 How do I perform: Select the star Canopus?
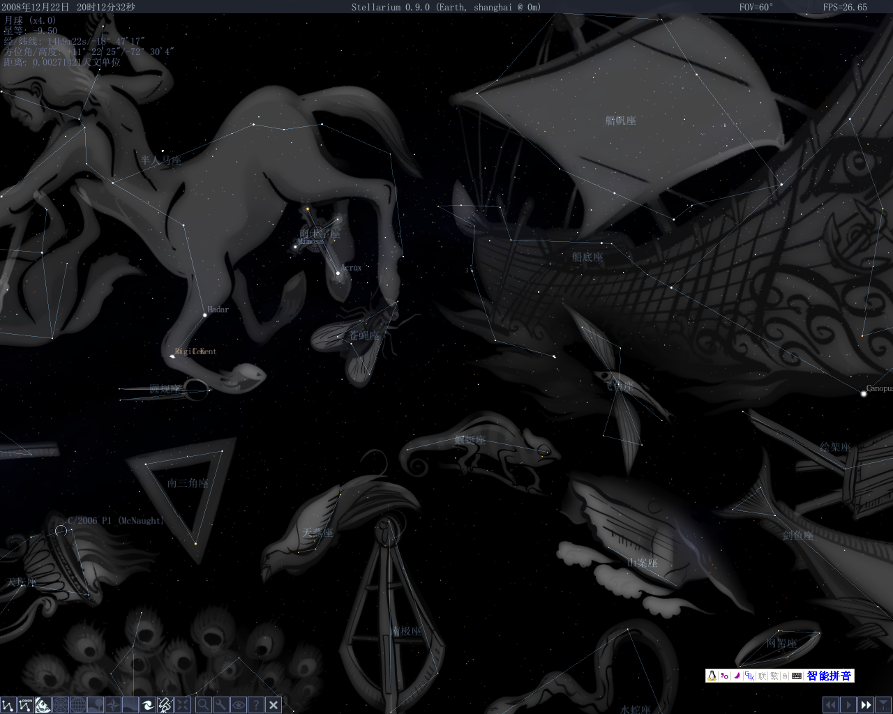864,394
